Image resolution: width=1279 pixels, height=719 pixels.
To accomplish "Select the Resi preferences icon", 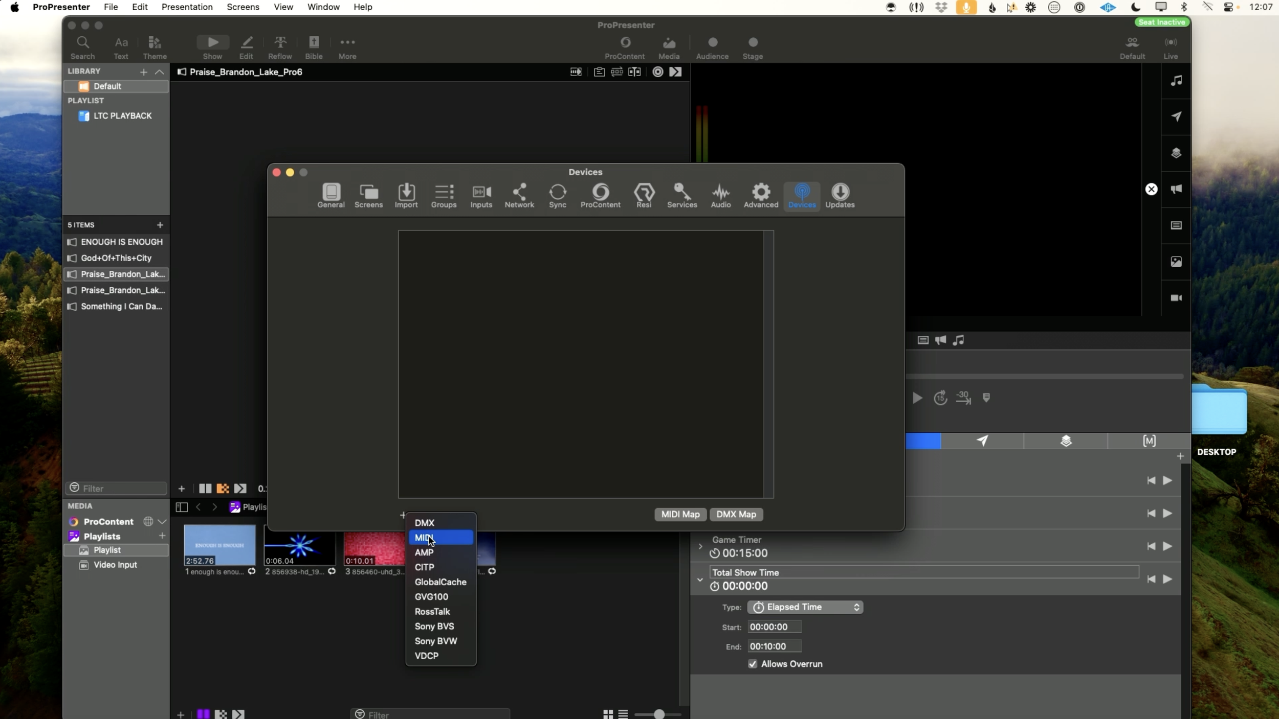I will [x=644, y=193].
